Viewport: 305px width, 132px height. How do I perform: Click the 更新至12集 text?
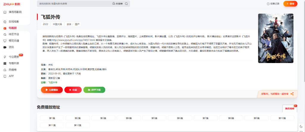[x=54, y=78]
